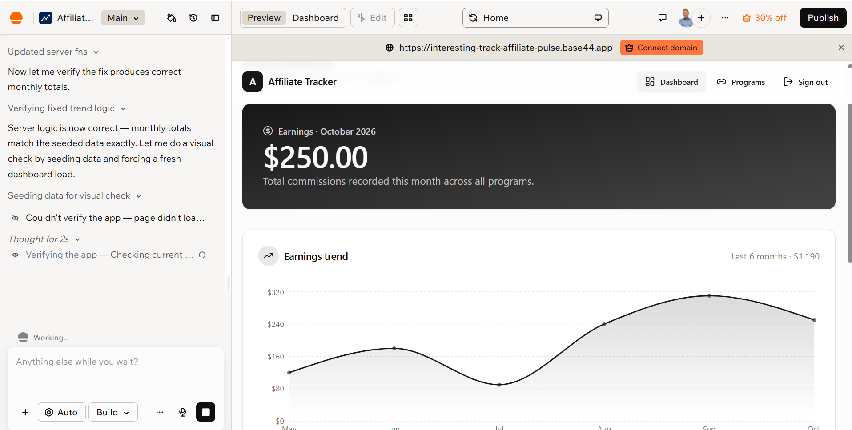The image size is (852, 430).
Task: Click the Publish button
Action: [823, 18]
